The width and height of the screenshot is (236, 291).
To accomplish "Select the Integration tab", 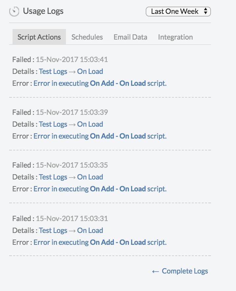I will coord(175,37).
